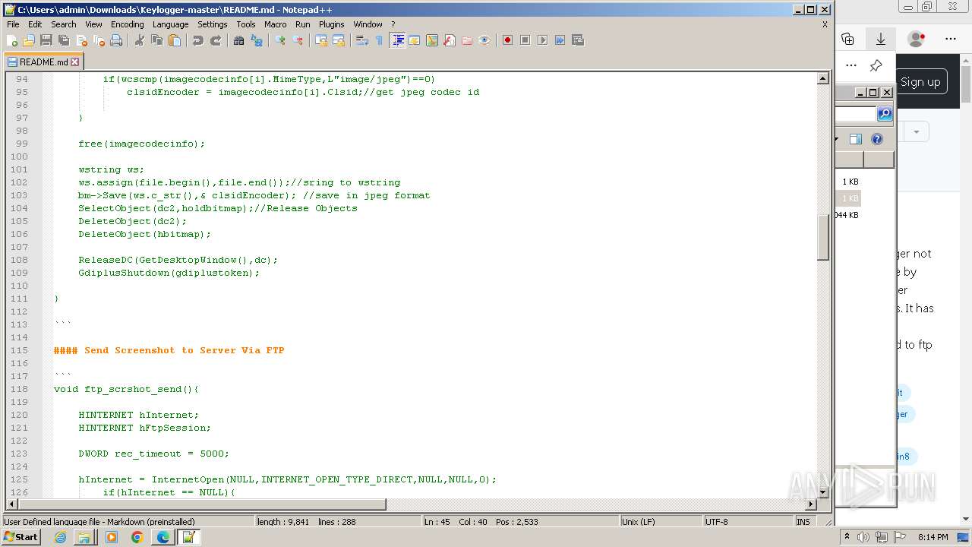The image size is (972, 547).
Task: Click the horizontal scrollbar right arrow
Action: 810,504
